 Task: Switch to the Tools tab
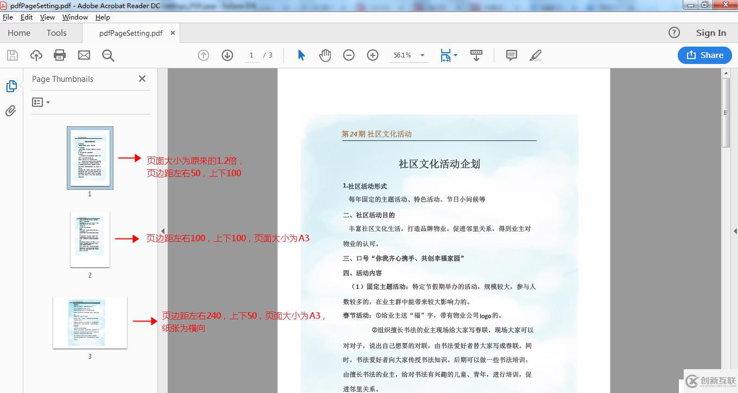click(56, 33)
